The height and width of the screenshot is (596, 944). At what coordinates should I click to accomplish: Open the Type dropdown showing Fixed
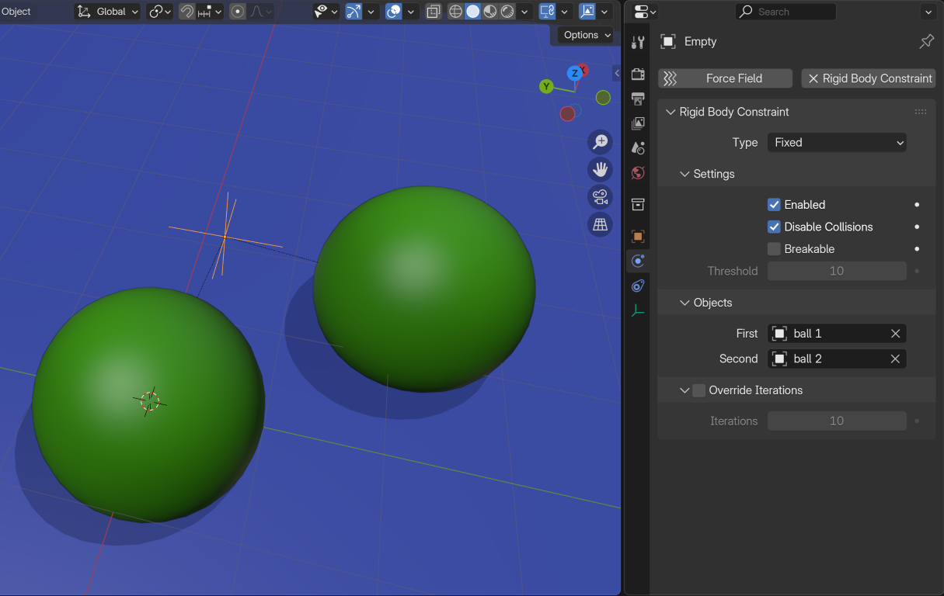[837, 142]
